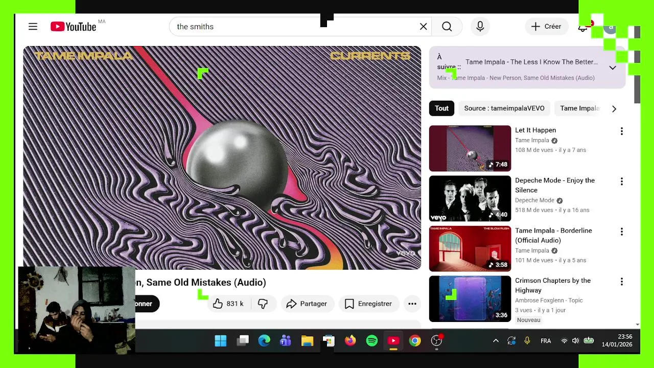
Task: Open Google Chrome from taskbar
Action: click(415, 341)
